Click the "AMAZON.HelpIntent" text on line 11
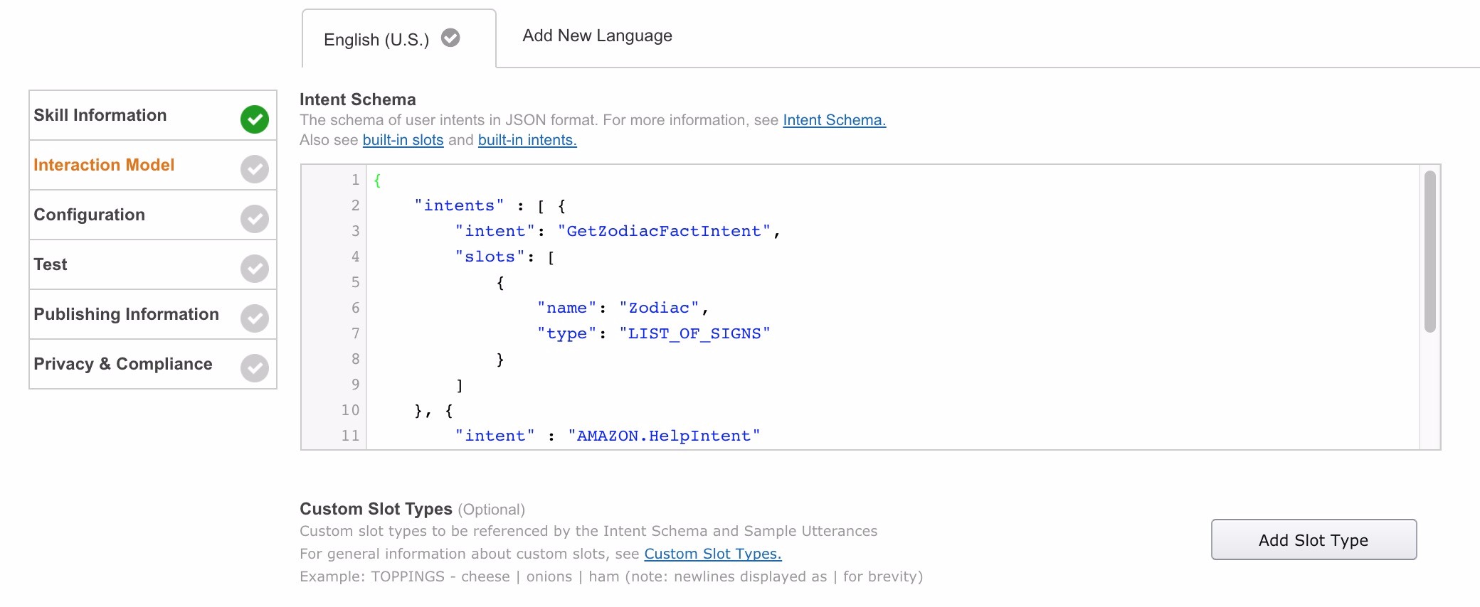 664,436
